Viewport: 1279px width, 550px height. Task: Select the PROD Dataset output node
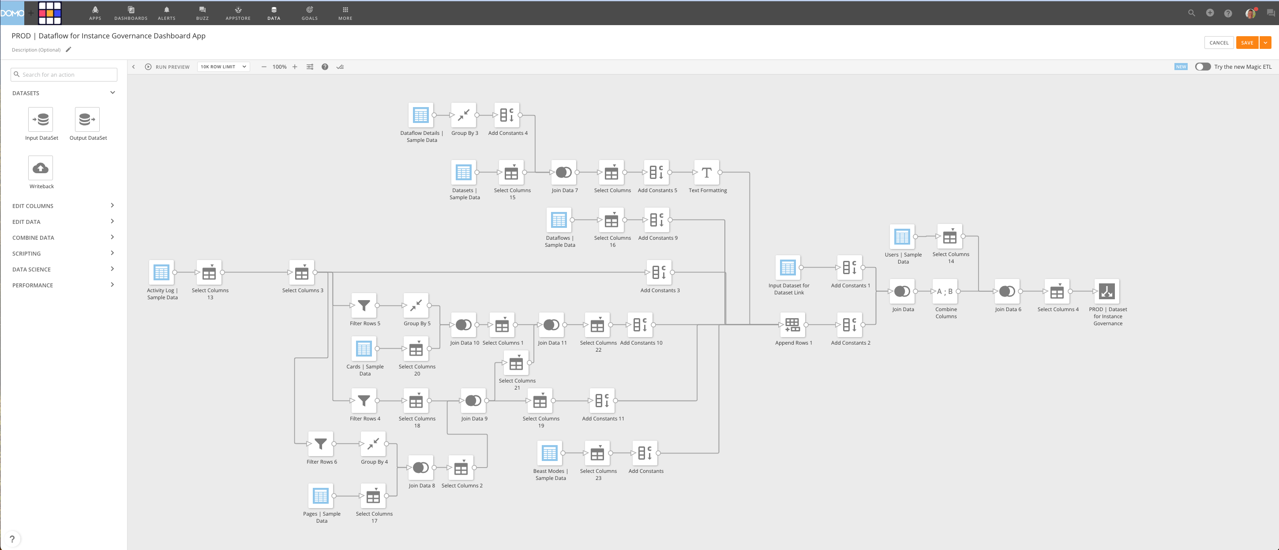coord(1106,292)
